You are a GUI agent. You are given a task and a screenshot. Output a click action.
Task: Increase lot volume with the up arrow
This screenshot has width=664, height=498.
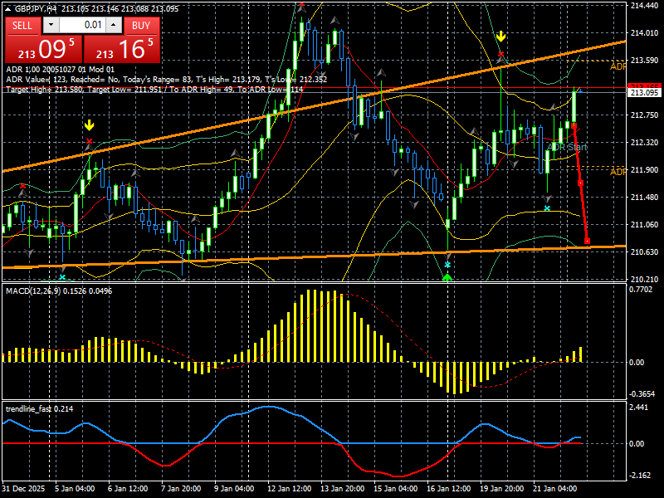[114, 26]
